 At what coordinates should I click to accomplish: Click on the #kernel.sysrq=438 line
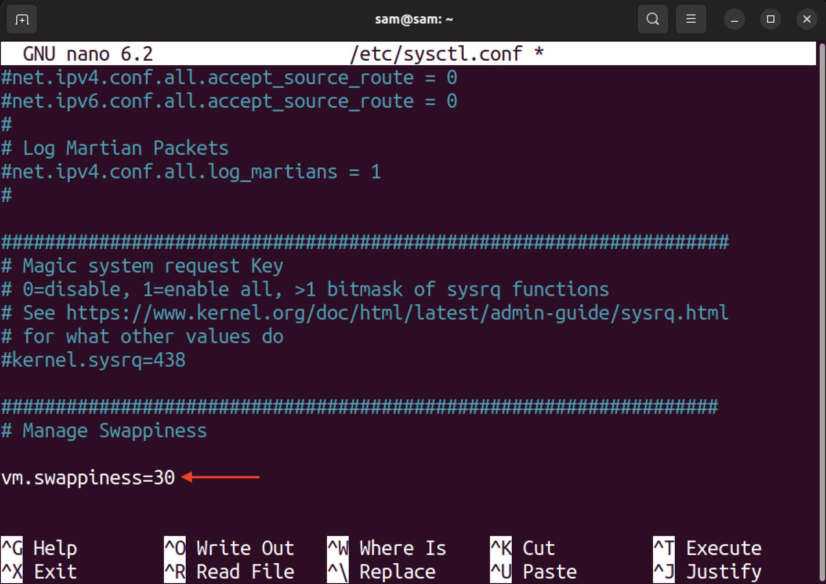(x=93, y=360)
